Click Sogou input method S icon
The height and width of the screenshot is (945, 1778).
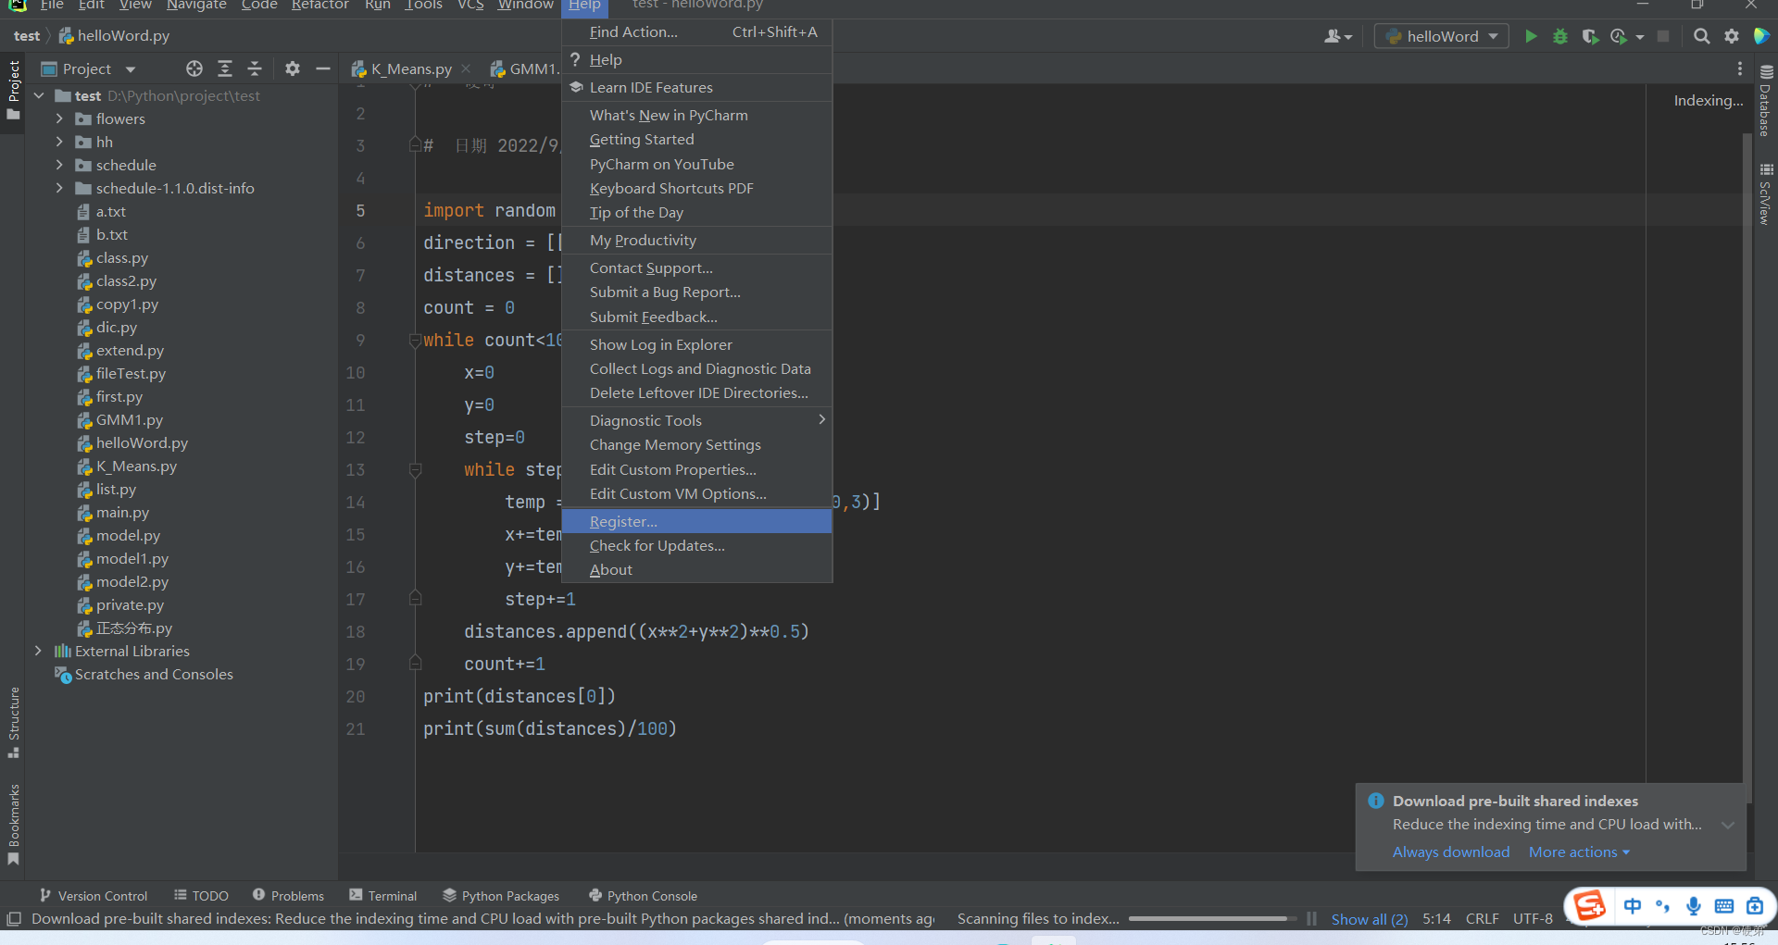[1590, 905]
